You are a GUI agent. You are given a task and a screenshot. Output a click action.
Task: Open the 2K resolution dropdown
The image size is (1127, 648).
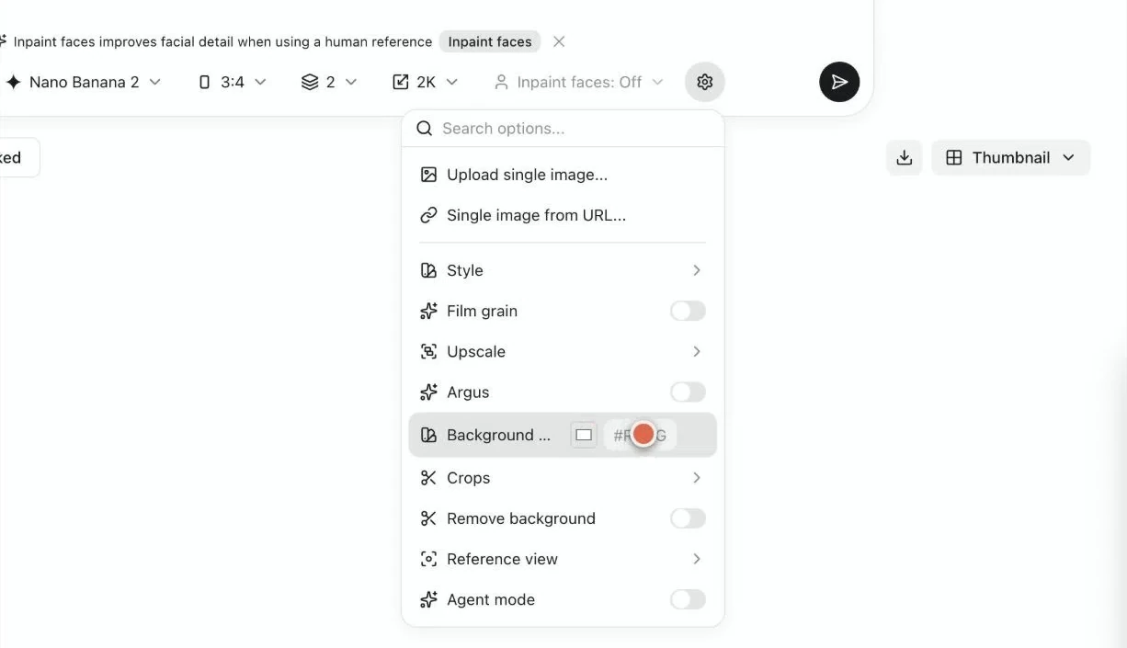425,82
